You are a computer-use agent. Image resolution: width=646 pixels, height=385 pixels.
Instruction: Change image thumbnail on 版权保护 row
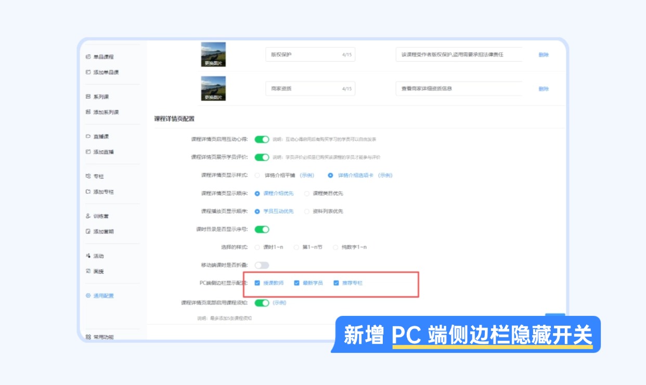point(213,54)
